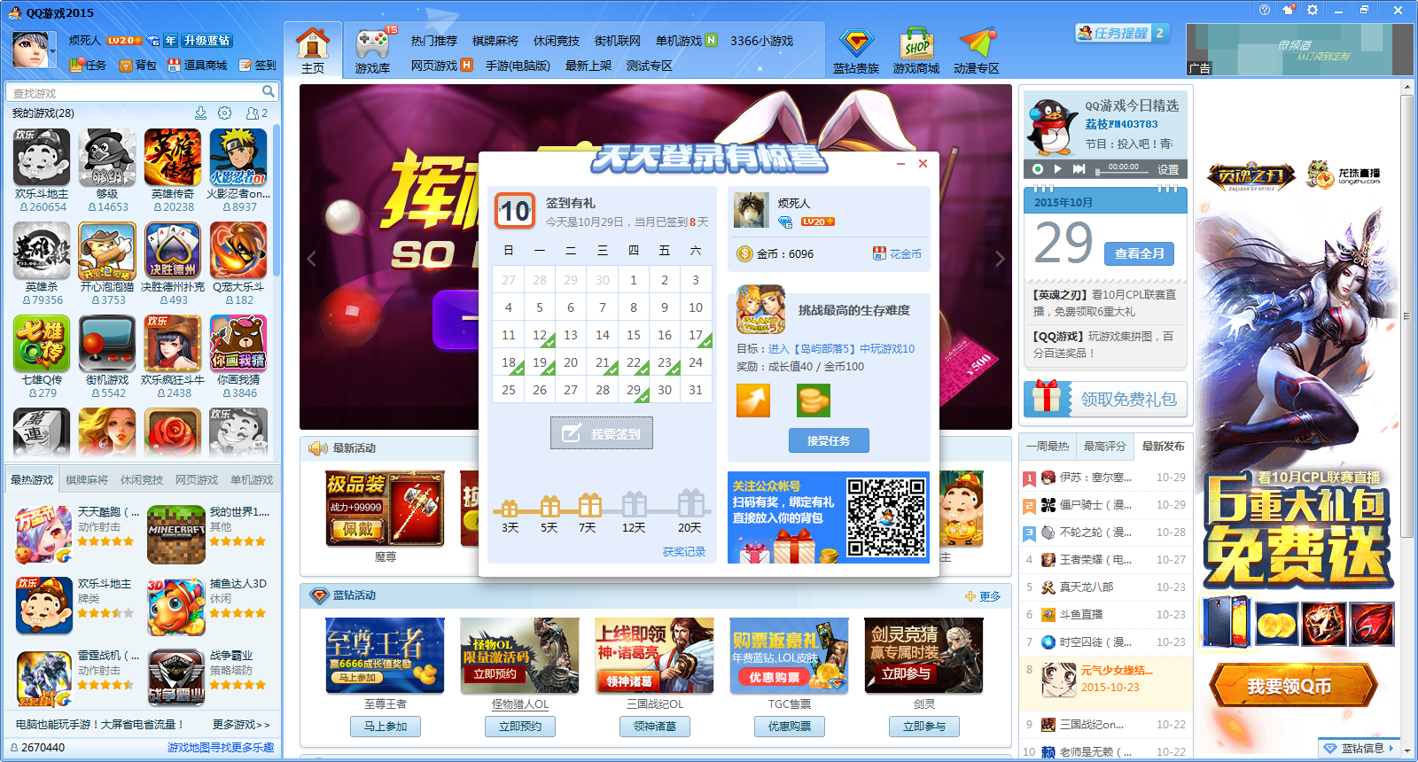The height and width of the screenshot is (762, 1418).
Task: Open the skin changer shirt icon
Action: (1289, 10)
